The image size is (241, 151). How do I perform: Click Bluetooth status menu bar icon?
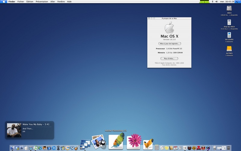point(213,2)
